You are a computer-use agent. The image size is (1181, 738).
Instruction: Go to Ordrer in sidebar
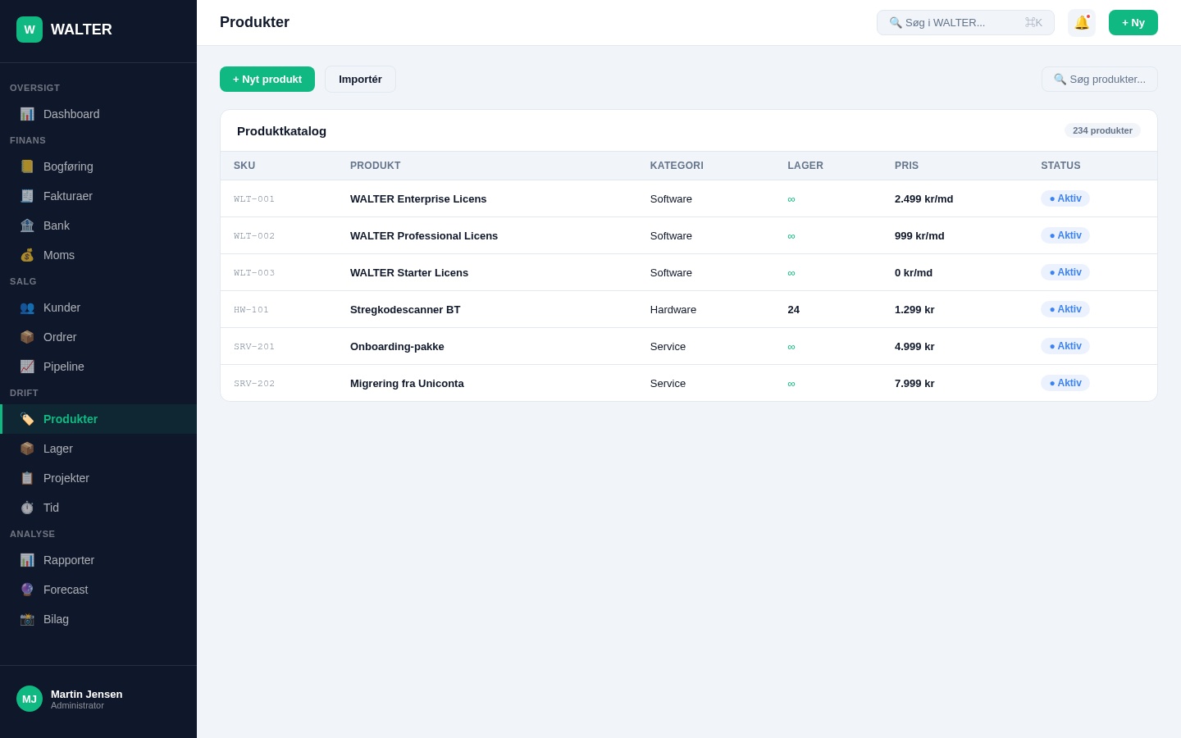[x=98, y=337]
